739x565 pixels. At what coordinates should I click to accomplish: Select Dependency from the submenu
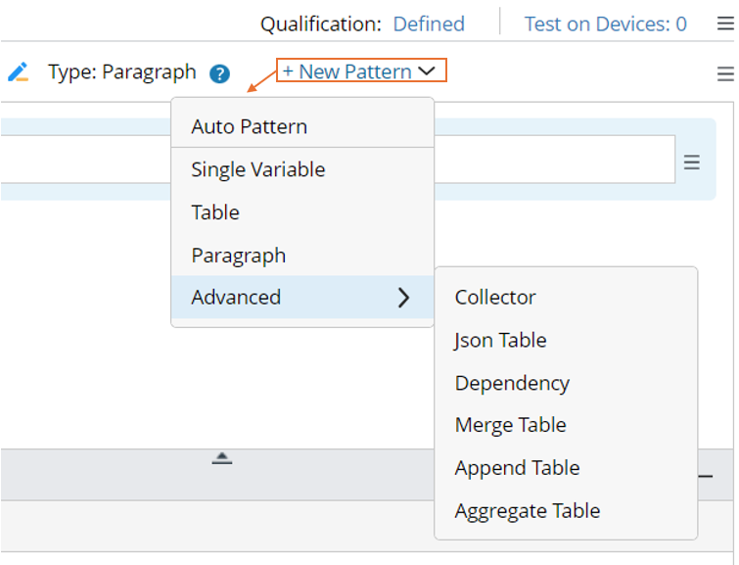pyautogui.click(x=512, y=383)
